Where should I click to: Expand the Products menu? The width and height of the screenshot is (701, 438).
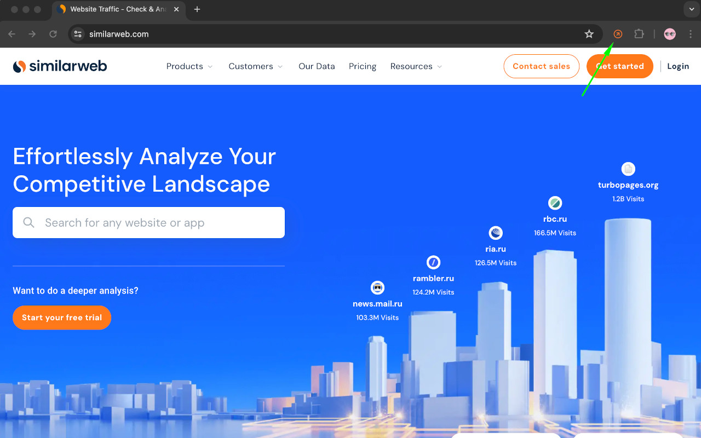point(189,66)
